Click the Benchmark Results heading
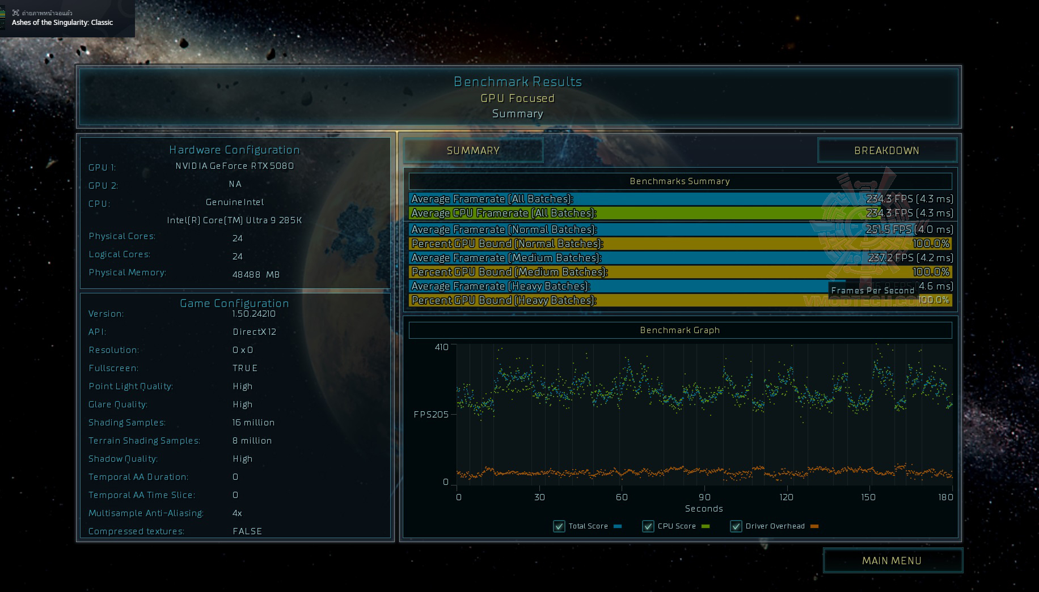The width and height of the screenshot is (1039, 592). point(518,82)
